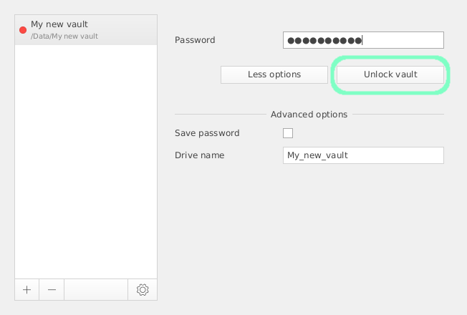Image resolution: width=467 pixels, height=315 pixels.
Task: Click the masked password dots
Action: 324,40
